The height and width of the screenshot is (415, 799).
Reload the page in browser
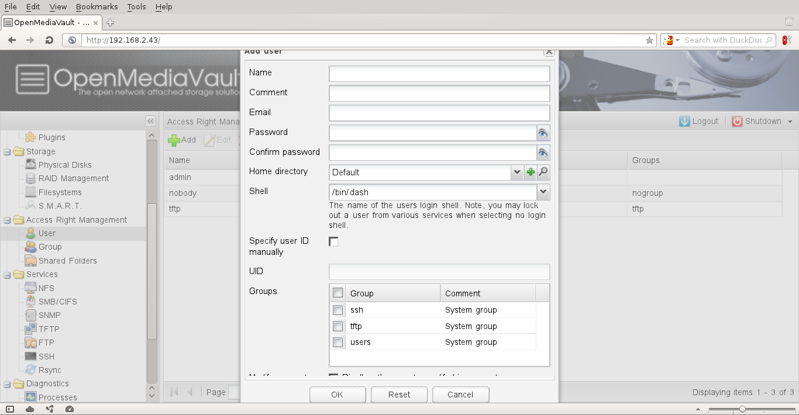pyautogui.click(x=49, y=40)
